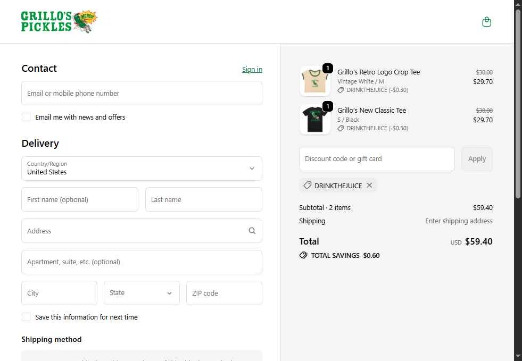This screenshot has height=361, width=522.
Task: Click the New Classic Tee black shirt thumbnail
Action: (315, 120)
